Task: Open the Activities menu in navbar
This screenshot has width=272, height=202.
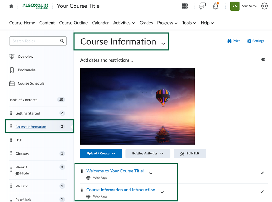Action: [x=124, y=23]
